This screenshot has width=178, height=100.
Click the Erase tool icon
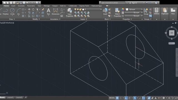(43, 9)
